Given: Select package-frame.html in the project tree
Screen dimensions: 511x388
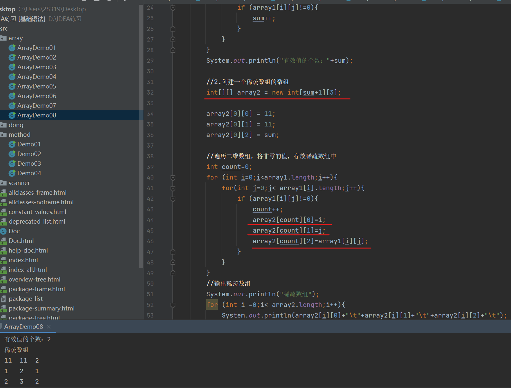Looking at the screenshot, I should coord(37,289).
